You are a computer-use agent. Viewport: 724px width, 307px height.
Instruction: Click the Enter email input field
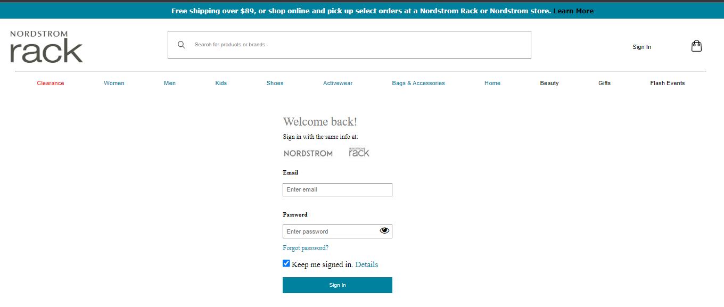pyautogui.click(x=337, y=189)
